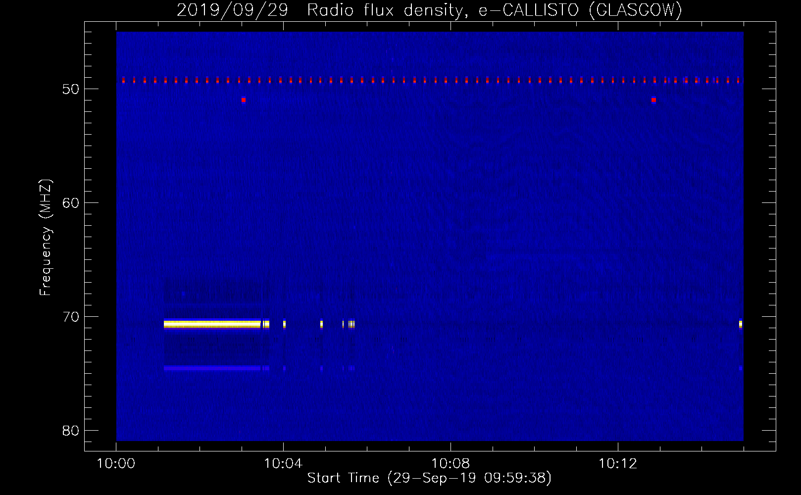Click the red dot near 10:13 at 51 MHz
This screenshot has width=801, height=495.
tap(653, 100)
